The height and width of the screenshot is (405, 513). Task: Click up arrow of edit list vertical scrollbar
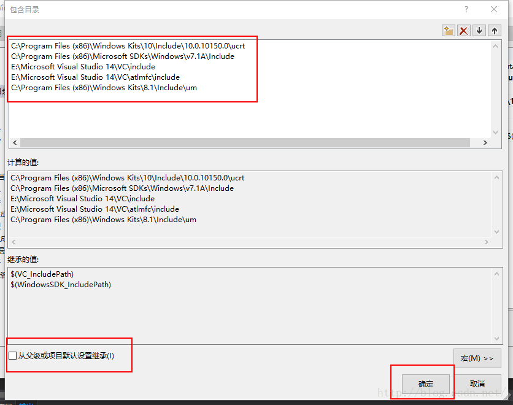point(495,46)
